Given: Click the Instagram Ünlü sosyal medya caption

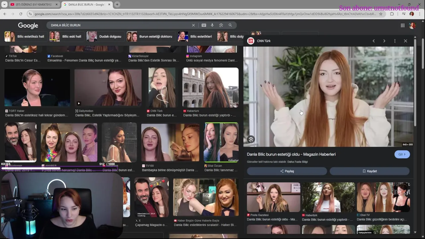Looking at the screenshot, I should (212, 60).
